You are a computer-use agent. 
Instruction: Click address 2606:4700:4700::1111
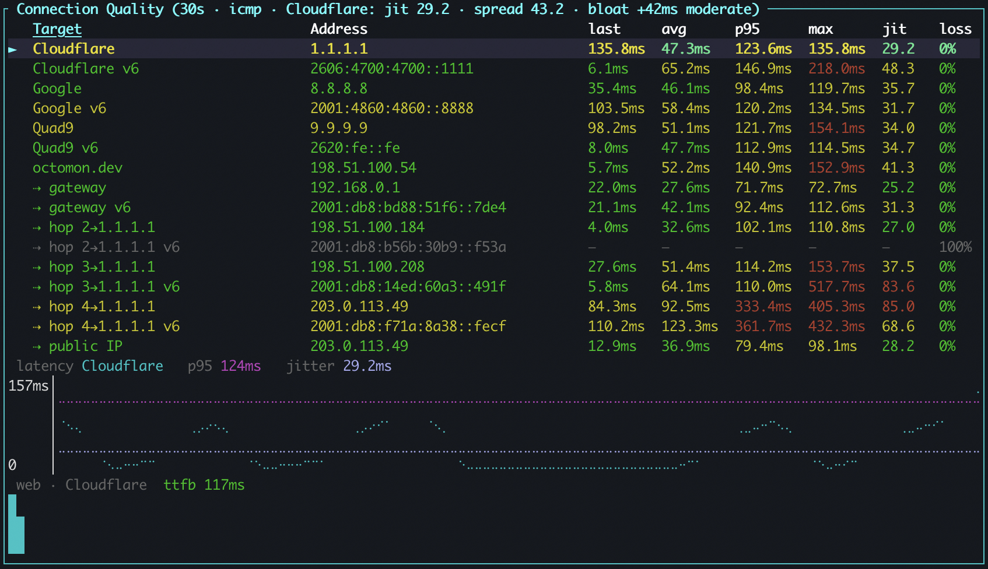tap(392, 69)
